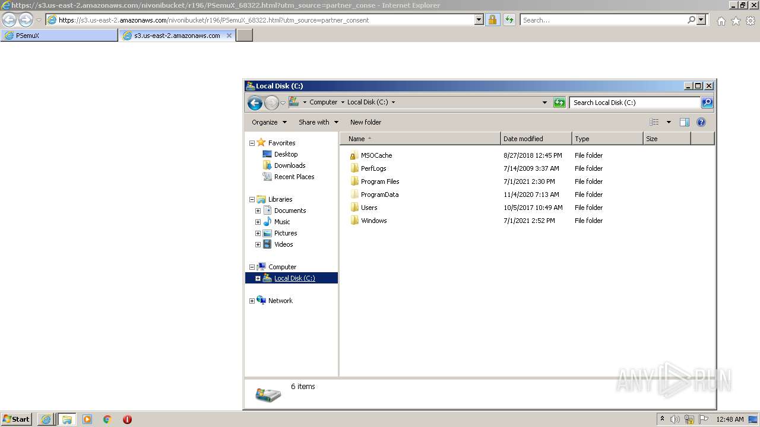Launch Windows Media Player from taskbar
This screenshot has width=760, height=427.
87,419
